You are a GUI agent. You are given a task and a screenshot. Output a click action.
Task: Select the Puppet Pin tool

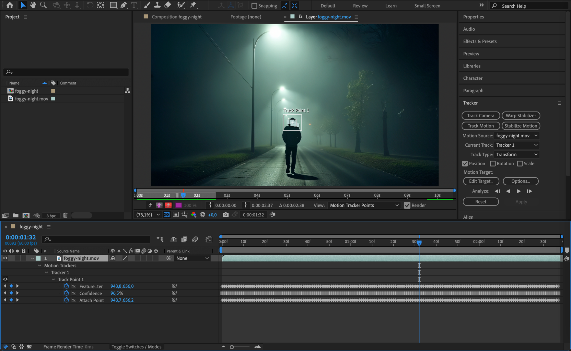click(193, 5)
